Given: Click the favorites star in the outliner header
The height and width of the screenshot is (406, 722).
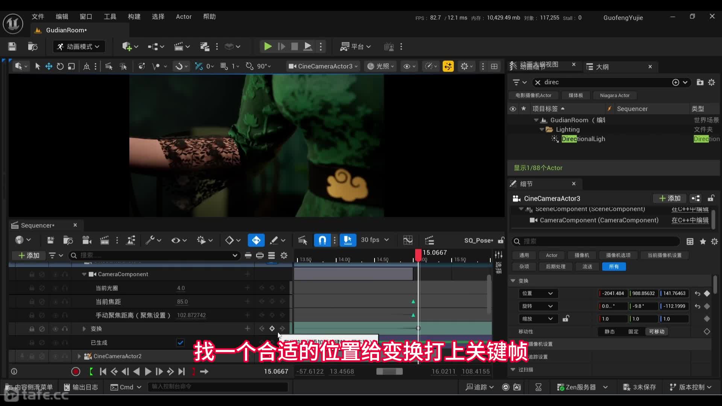Looking at the screenshot, I should (x=523, y=108).
